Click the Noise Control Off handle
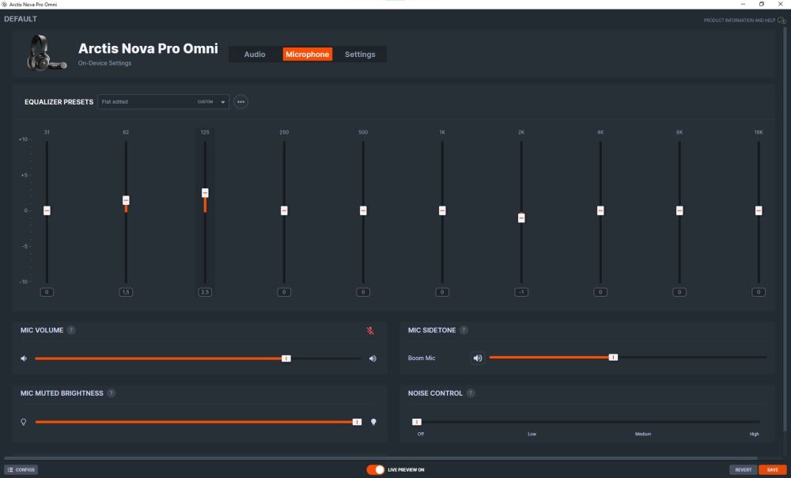Image resolution: width=791 pixels, height=478 pixels. [x=417, y=422]
